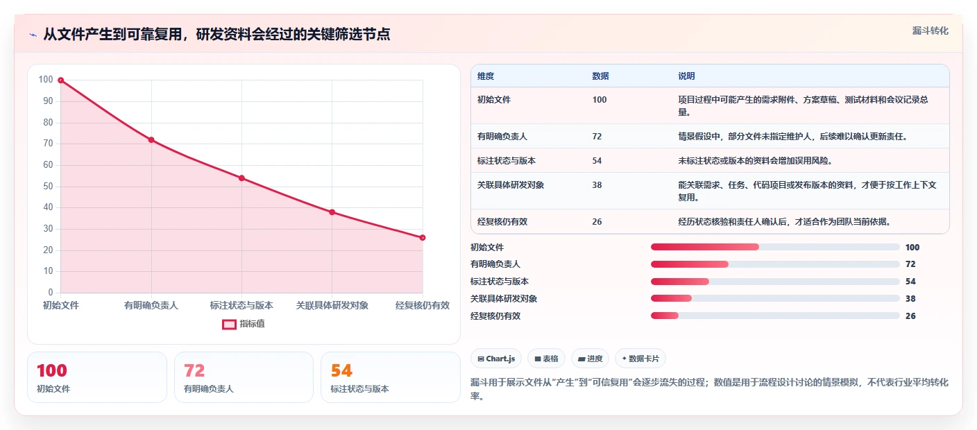This screenshot has width=977, height=430.
Task: Click the Chart.js tag chip
Action: [496, 359]
